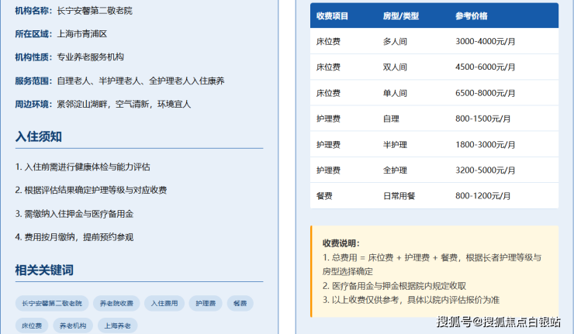The image size is (574, 334).
Task: Click 护理费 in the 自理 row
Action: (x=328, y=119)
